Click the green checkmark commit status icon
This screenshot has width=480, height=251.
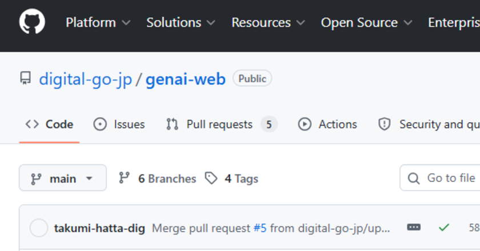coord(444,228)
